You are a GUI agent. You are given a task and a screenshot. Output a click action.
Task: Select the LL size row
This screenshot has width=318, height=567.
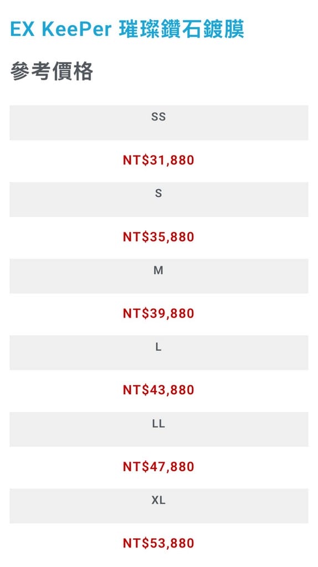[159, 429]
